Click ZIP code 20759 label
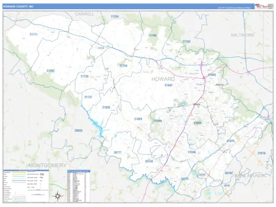 149,162
